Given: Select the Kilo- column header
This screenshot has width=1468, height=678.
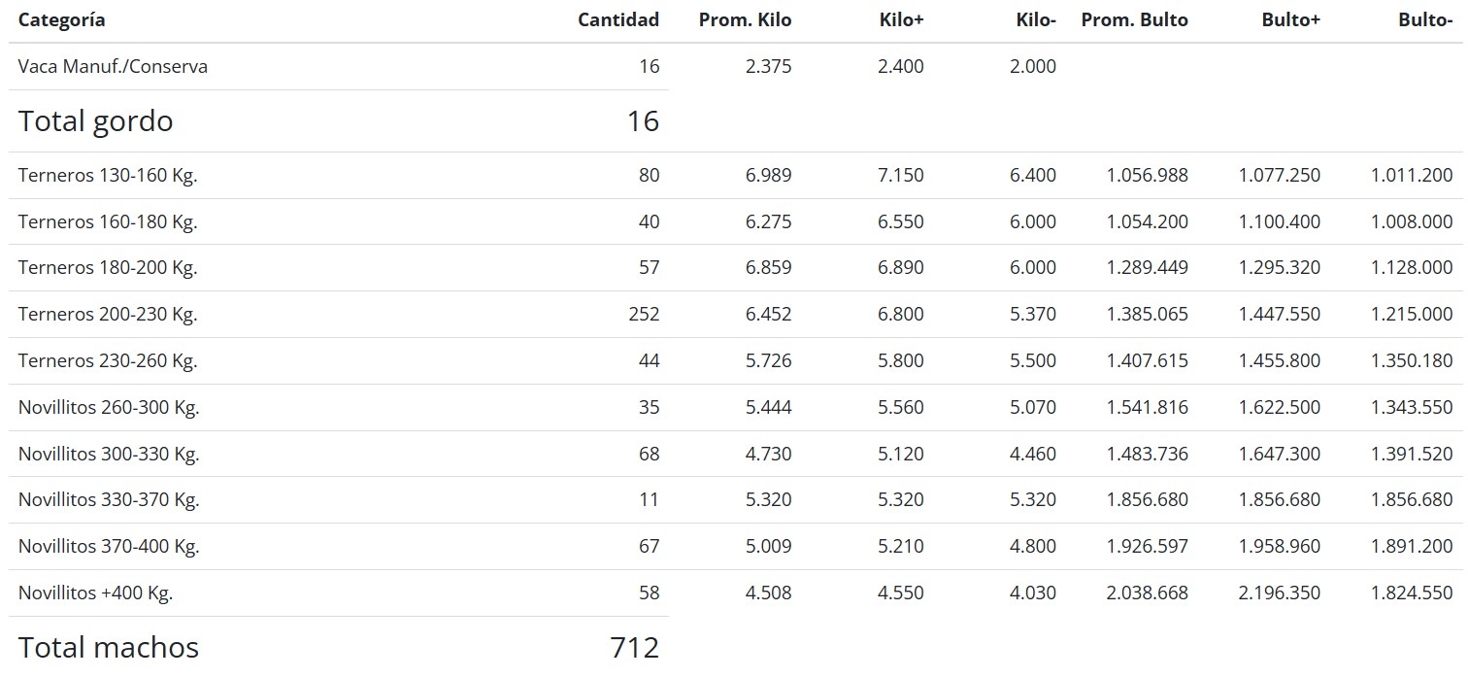Looking at the screenshot, I should pyautogui.click(x=1035, y=20).
